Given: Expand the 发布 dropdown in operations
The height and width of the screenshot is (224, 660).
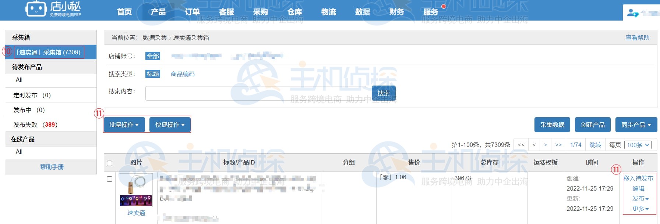Looking at the screenshot, I should (640, 198).
